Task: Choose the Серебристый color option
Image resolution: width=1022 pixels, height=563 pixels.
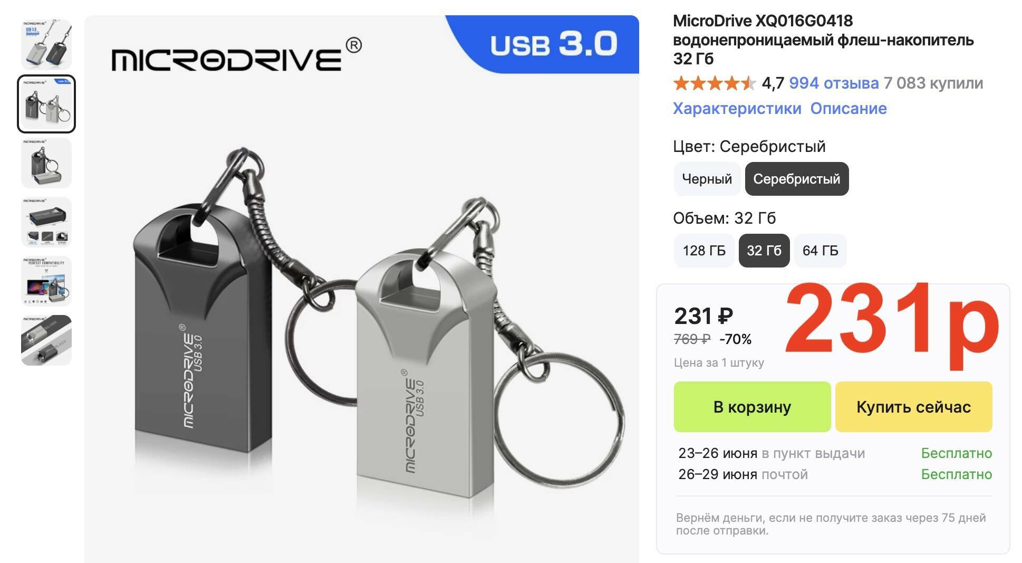Action: 796,179
